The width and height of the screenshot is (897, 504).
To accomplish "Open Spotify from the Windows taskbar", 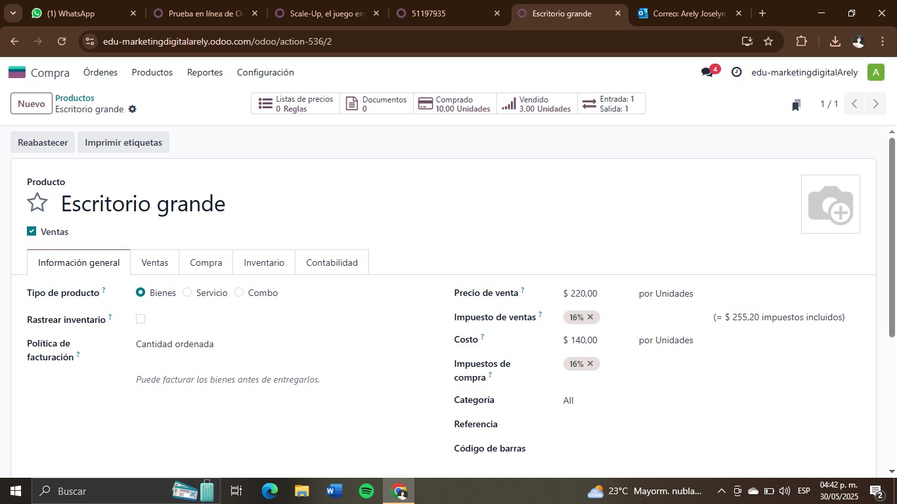I will [x=366, y=491].
